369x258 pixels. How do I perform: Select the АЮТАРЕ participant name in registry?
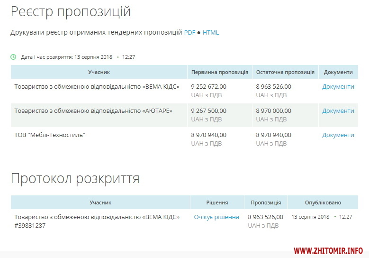pyautogui.click(x=93, y=111)
